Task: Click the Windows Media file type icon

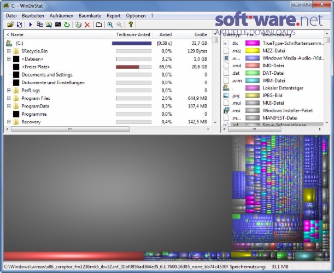Action: click(x=226, y=58)
